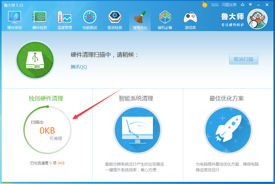Open the 驱动检测 driver detection tool

point(115,19)
